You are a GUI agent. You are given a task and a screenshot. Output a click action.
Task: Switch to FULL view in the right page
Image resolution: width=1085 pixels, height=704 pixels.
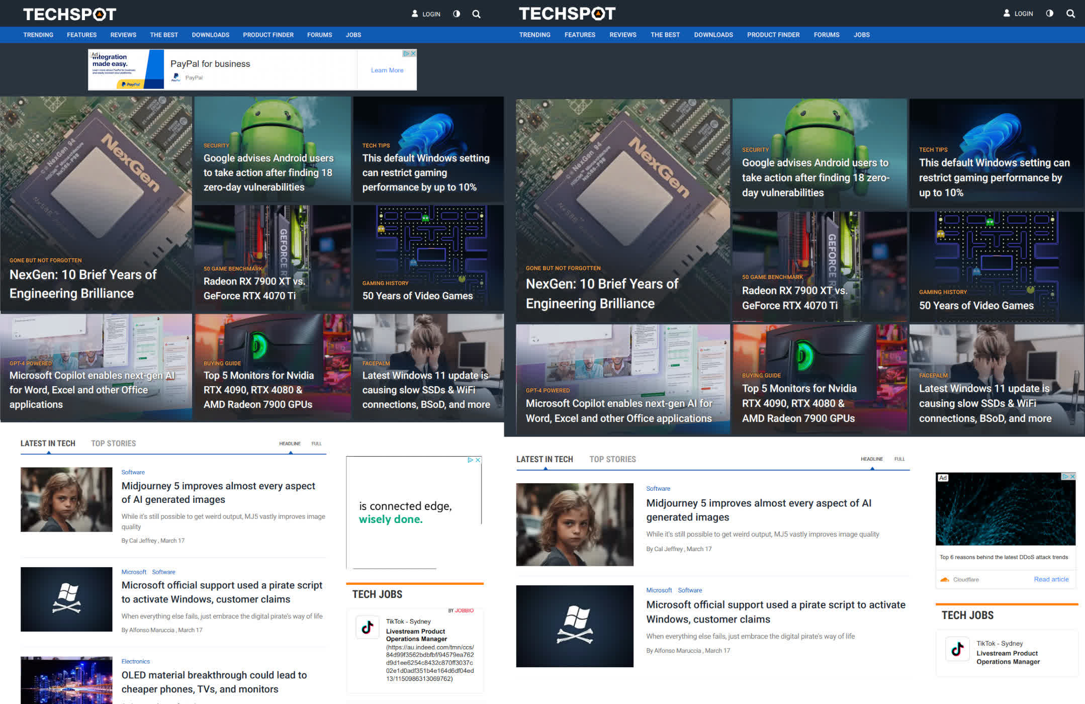coord(899,459)
